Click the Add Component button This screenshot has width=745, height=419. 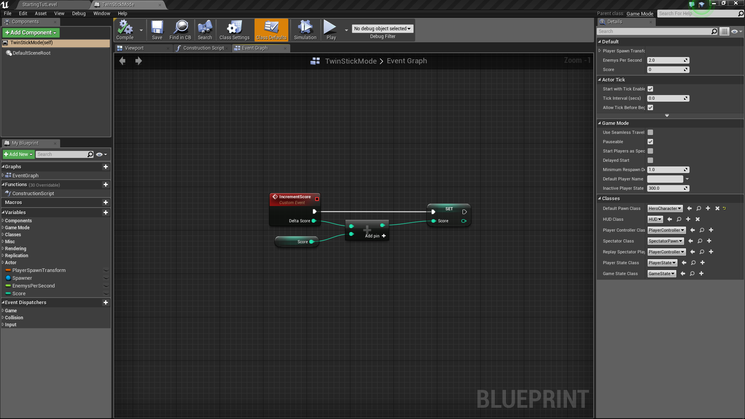pyautogui.click(x=31, y=33)
